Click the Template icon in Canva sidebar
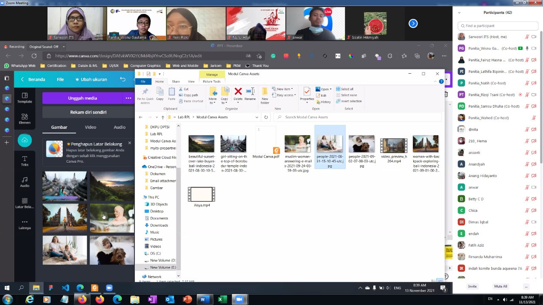543x305 pixels. click(x=25, y=98)
